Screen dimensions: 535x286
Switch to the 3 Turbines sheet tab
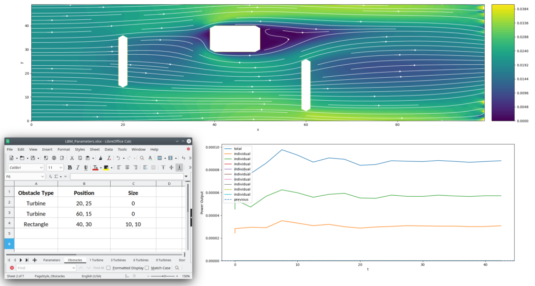119,259
